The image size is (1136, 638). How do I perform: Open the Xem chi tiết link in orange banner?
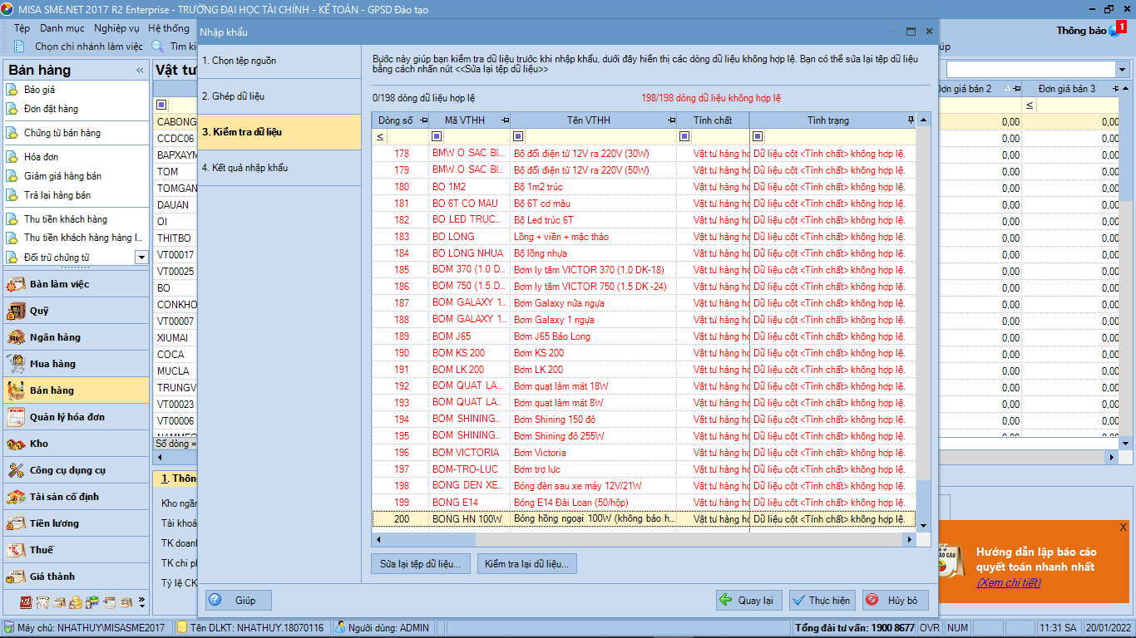point(1008,582)
